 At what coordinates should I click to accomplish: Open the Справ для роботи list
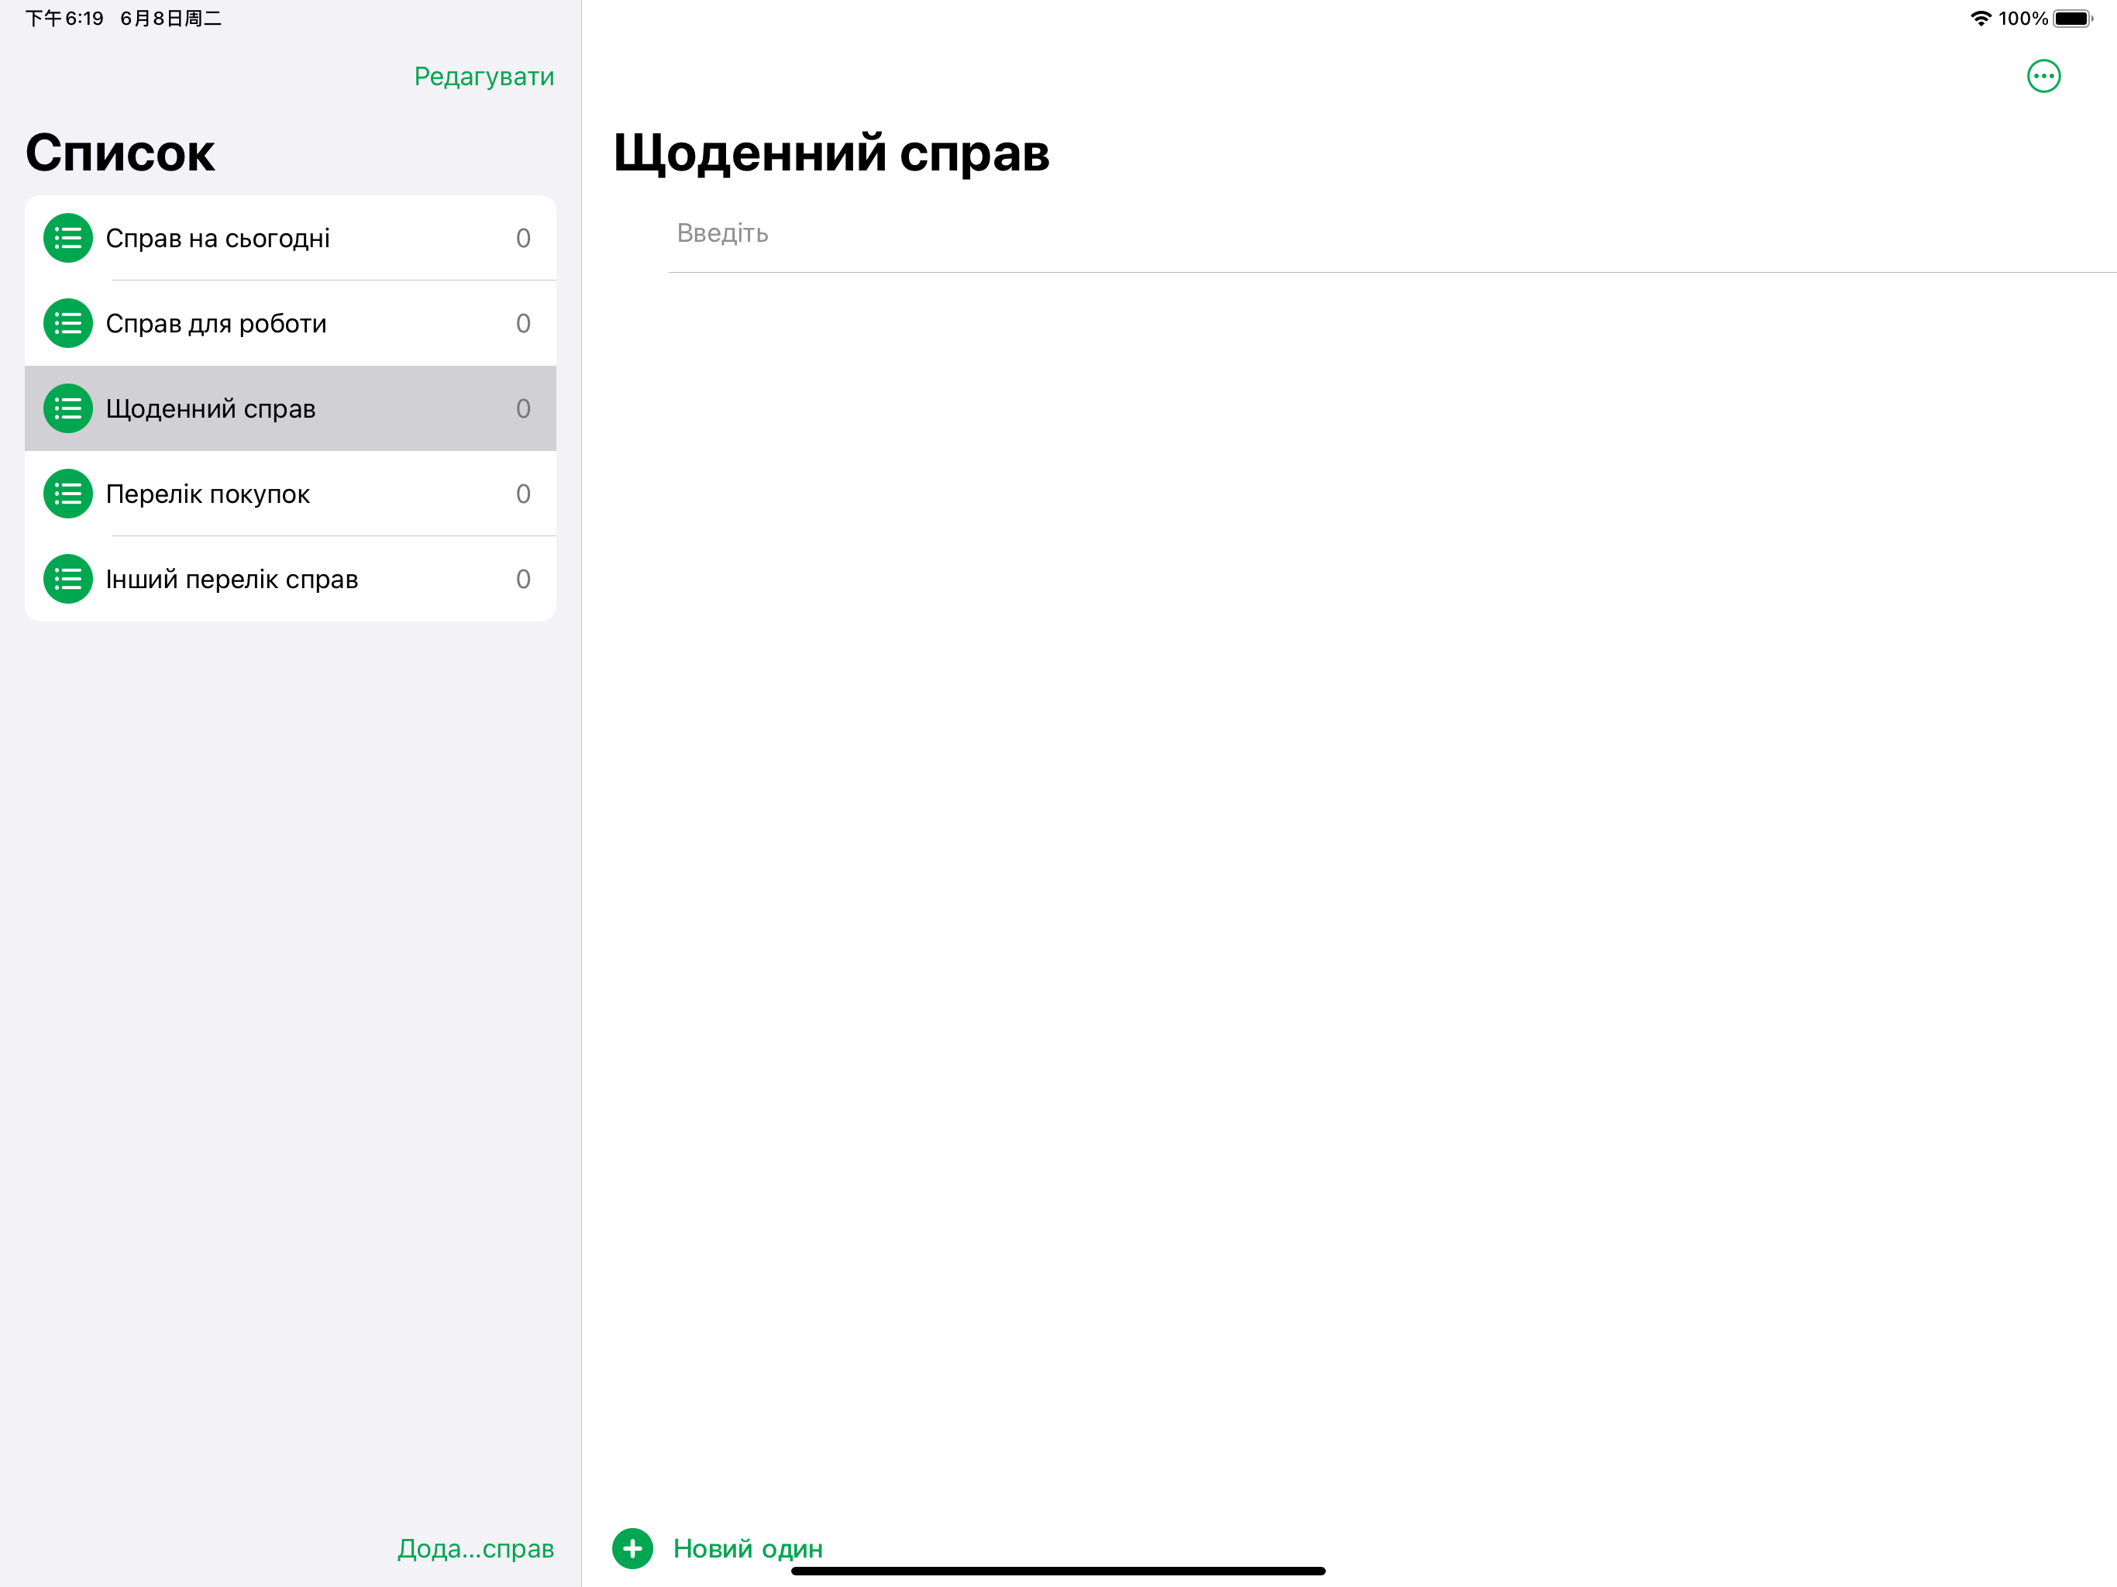(287, 322)
